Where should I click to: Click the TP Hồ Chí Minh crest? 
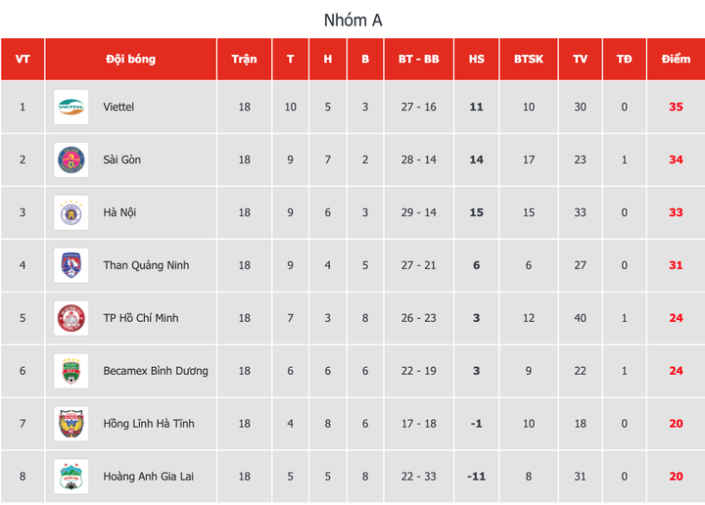click(71, 318)
